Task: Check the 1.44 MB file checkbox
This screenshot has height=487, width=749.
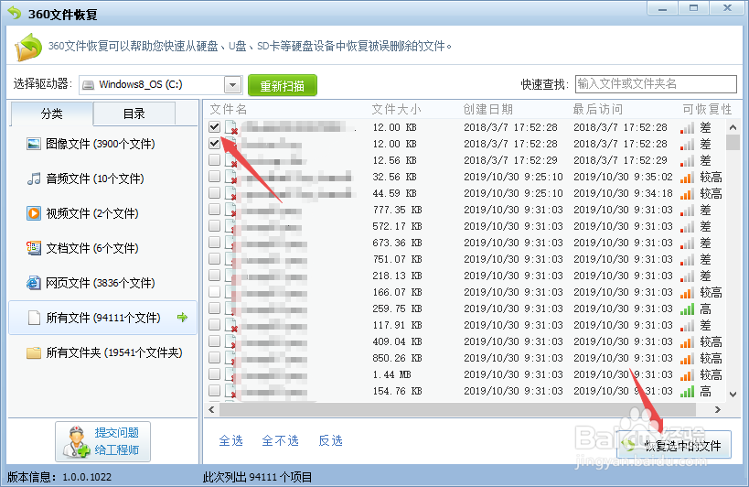Action: [x=215, y=373]
